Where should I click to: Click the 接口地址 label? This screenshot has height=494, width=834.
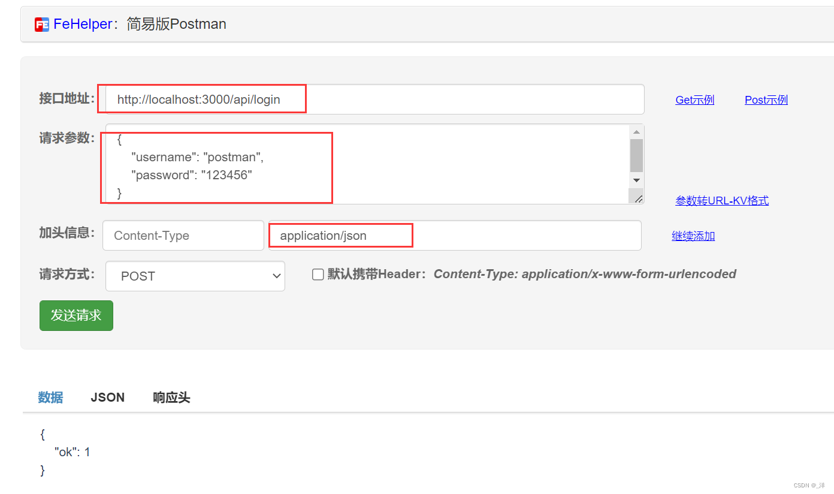67,99
